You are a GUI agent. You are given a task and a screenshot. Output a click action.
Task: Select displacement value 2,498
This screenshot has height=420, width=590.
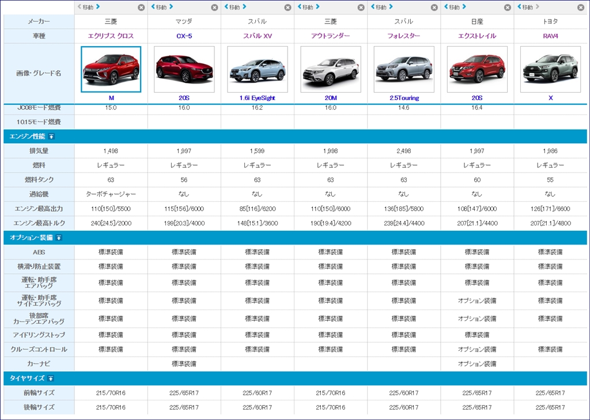tap(404, 151)
